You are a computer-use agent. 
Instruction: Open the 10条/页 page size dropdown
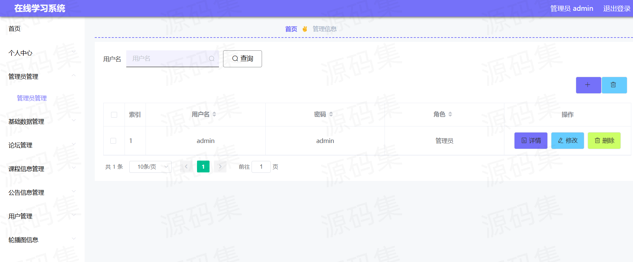150,167
